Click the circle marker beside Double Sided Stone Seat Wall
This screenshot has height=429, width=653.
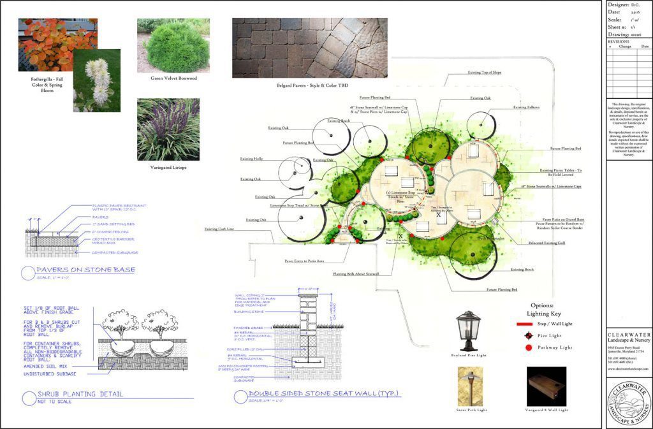pos(240,397)
